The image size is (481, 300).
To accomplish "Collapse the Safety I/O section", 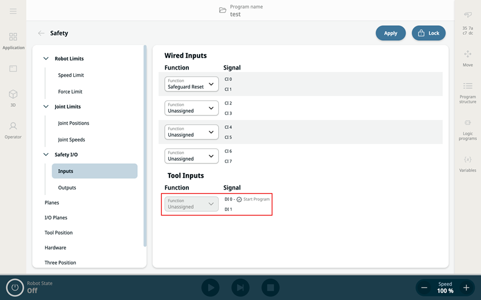I will [x=46, y=155].
